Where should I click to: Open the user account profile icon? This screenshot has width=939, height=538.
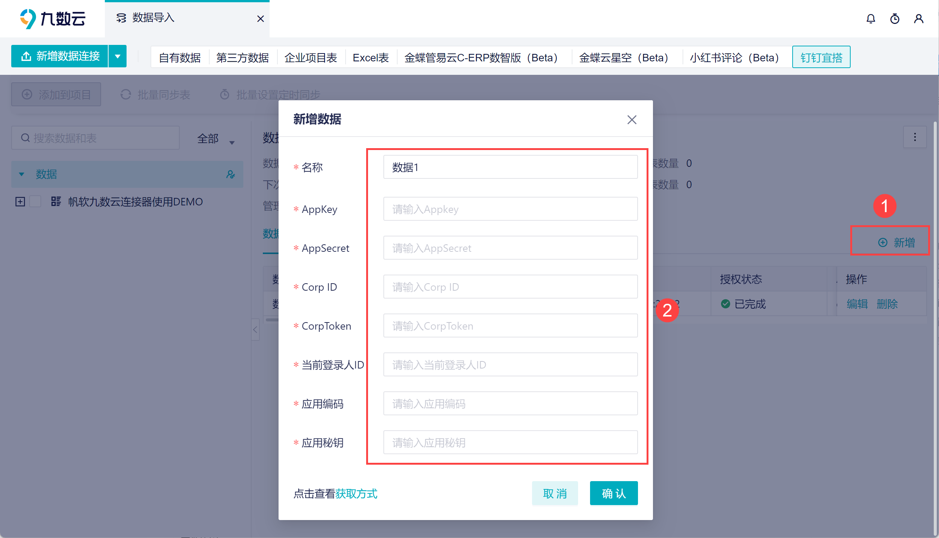tap(919, 19)
